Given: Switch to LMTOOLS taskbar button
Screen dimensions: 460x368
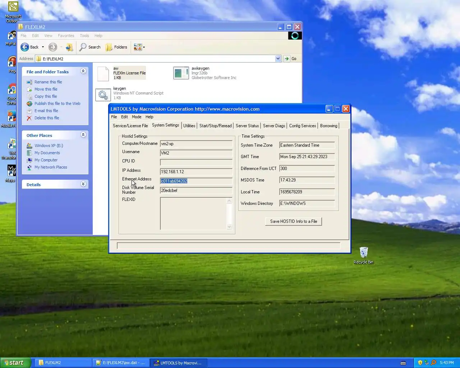Looking at the screenshot, I should [x=178, y=363].
